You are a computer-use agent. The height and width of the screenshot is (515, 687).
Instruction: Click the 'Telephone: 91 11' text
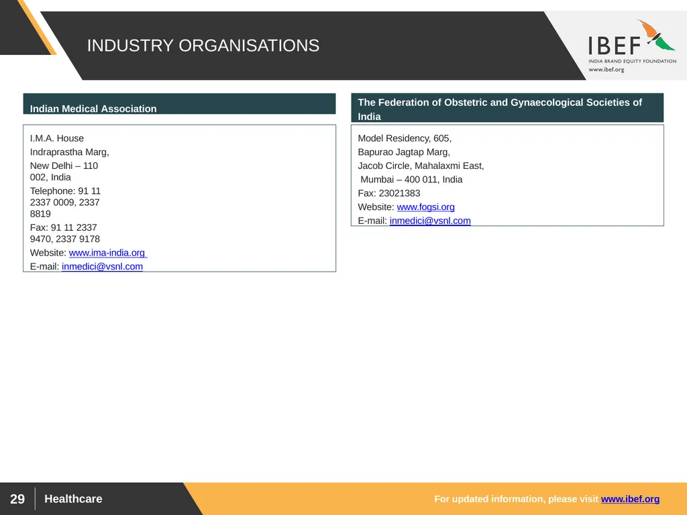click(x=65, y=191)
